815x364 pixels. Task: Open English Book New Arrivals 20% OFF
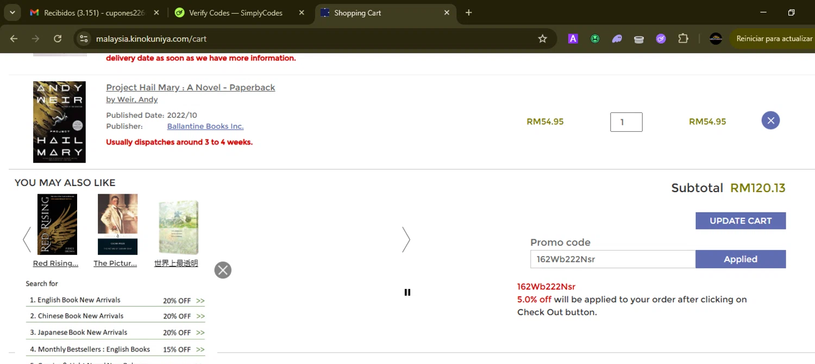tap(116, 300)
